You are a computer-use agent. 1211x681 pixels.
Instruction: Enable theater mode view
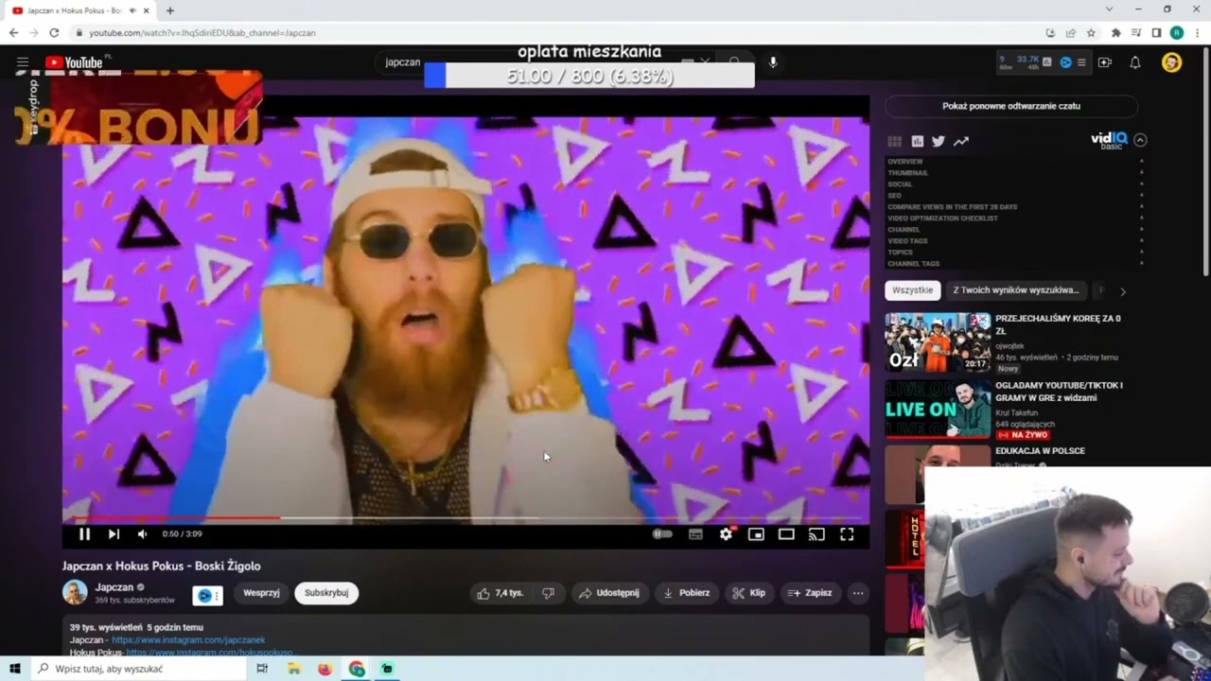click(786, 534)
